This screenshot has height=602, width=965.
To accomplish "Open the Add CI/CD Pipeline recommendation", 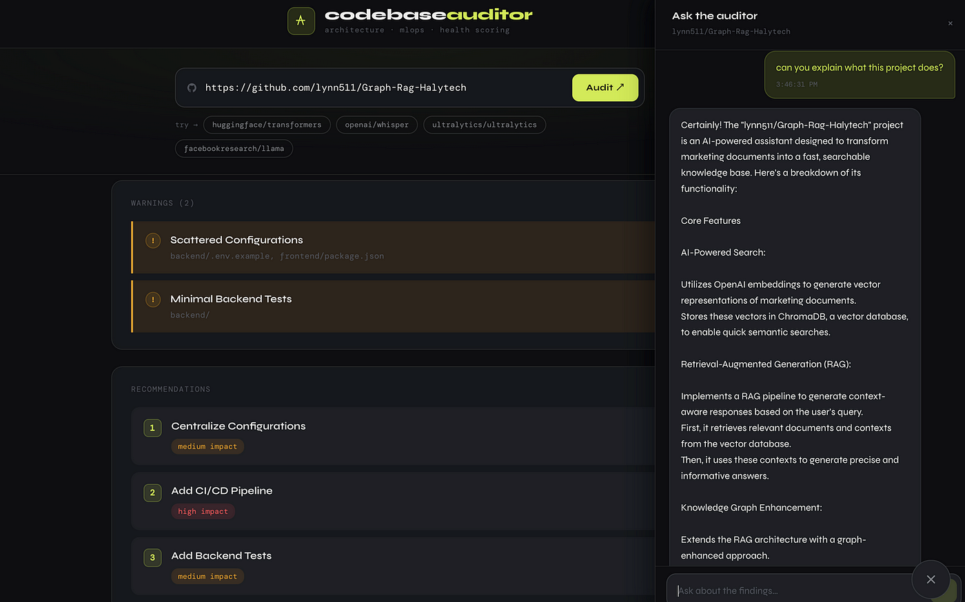I will [x=393, y=501].
